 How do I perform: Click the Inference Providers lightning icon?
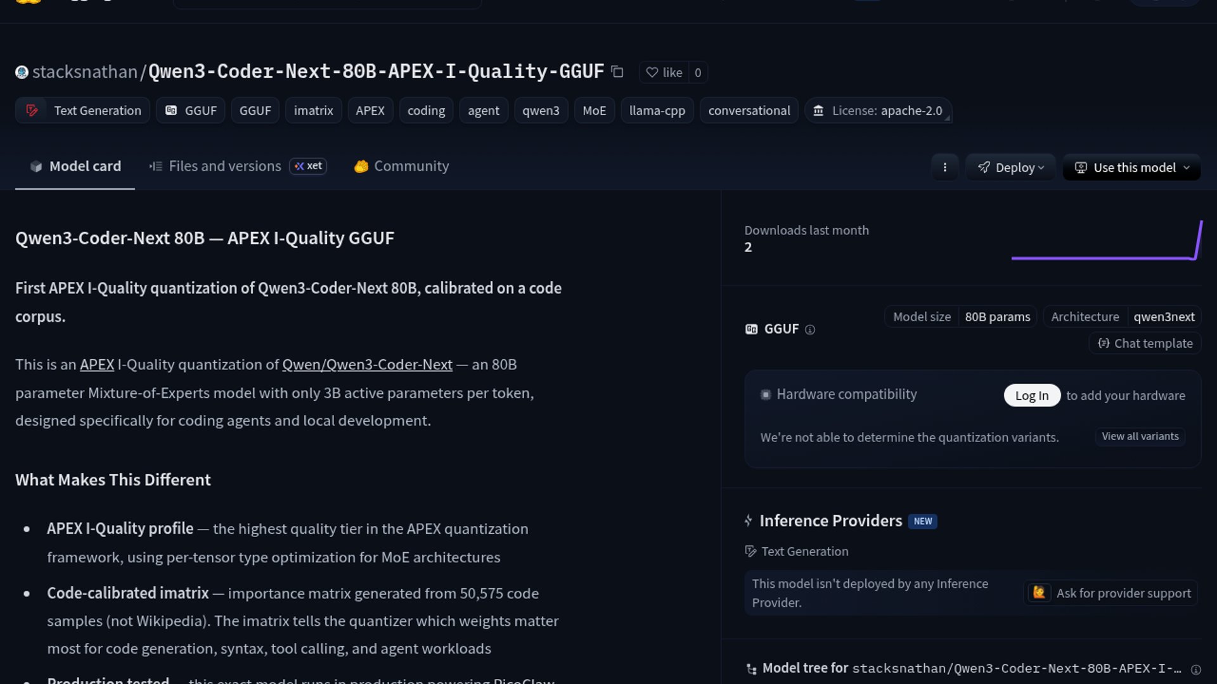click(749, 521)
